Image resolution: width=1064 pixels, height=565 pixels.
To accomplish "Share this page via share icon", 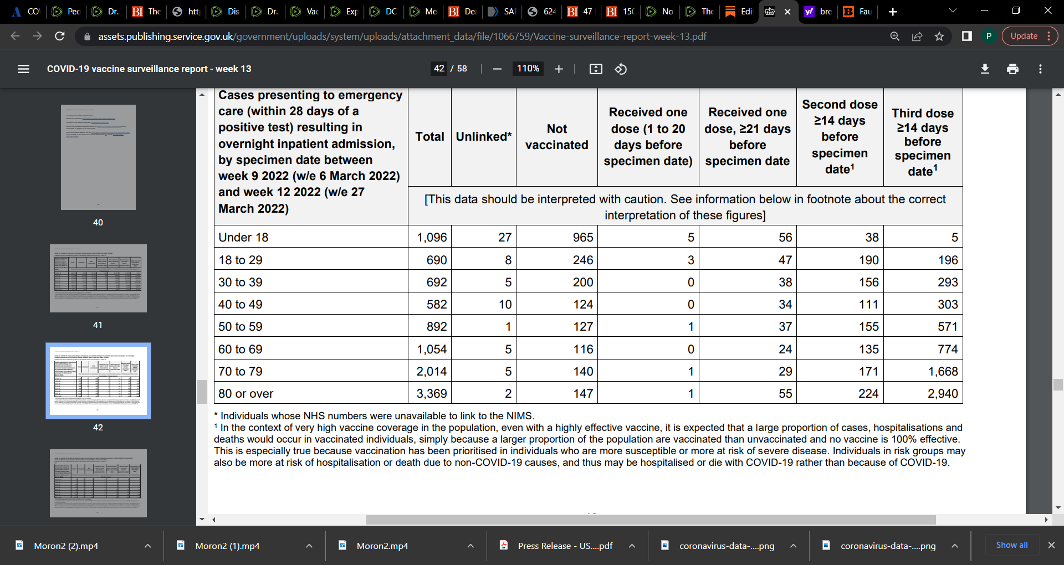I will (917, 36).
